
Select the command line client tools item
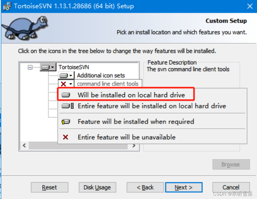pyautogui.click(x=108, y=84)
